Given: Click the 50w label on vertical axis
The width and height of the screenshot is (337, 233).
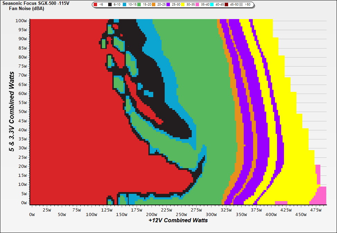Looking at the screenshot, I should (x=23, y=112).
